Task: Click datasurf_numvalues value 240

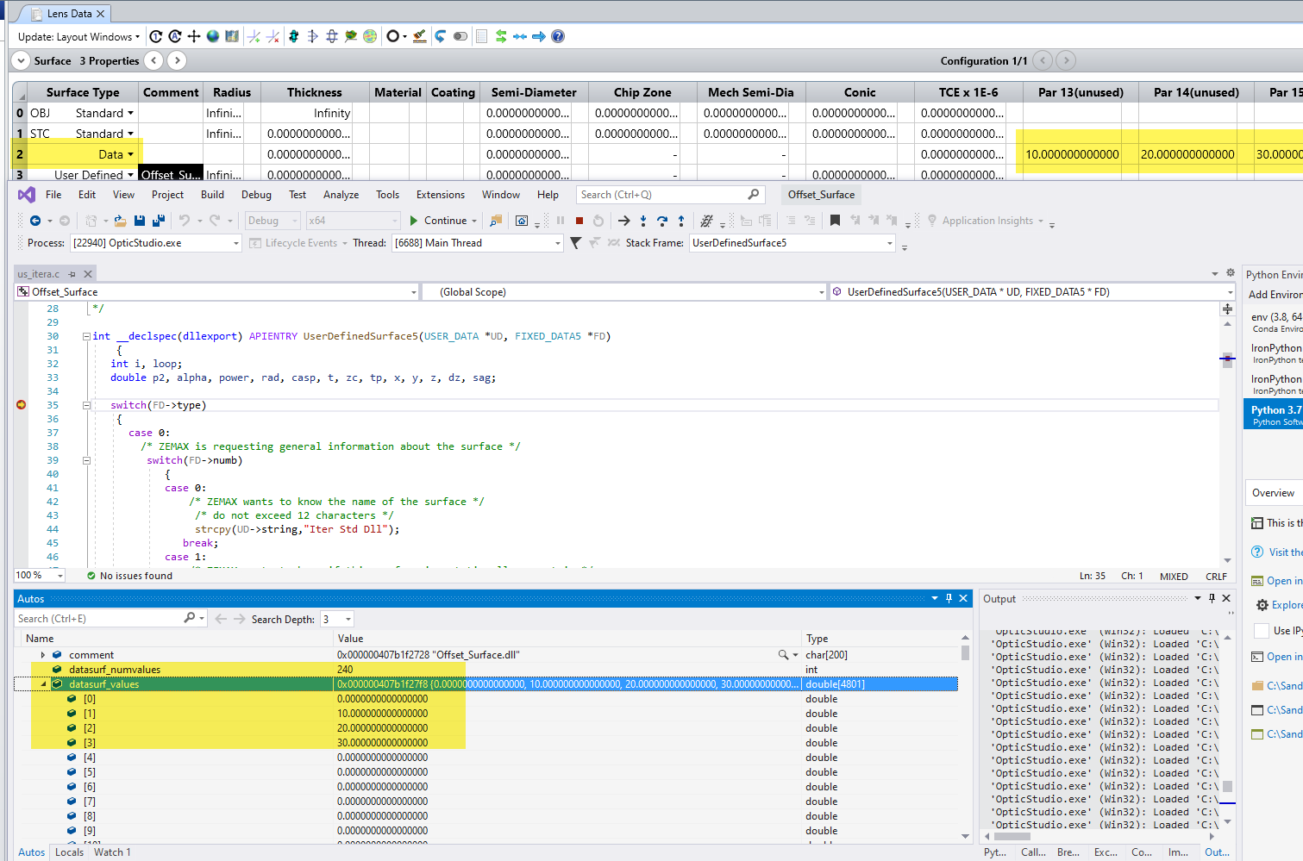Action: pos(345,670)
